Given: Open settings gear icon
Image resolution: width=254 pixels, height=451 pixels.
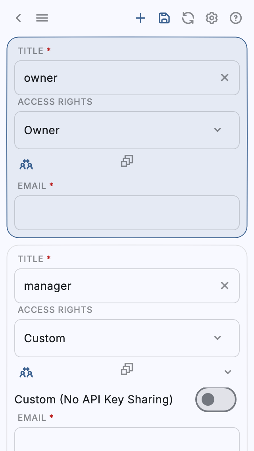Looking at the screenshot, I should (x=212, y=18).
